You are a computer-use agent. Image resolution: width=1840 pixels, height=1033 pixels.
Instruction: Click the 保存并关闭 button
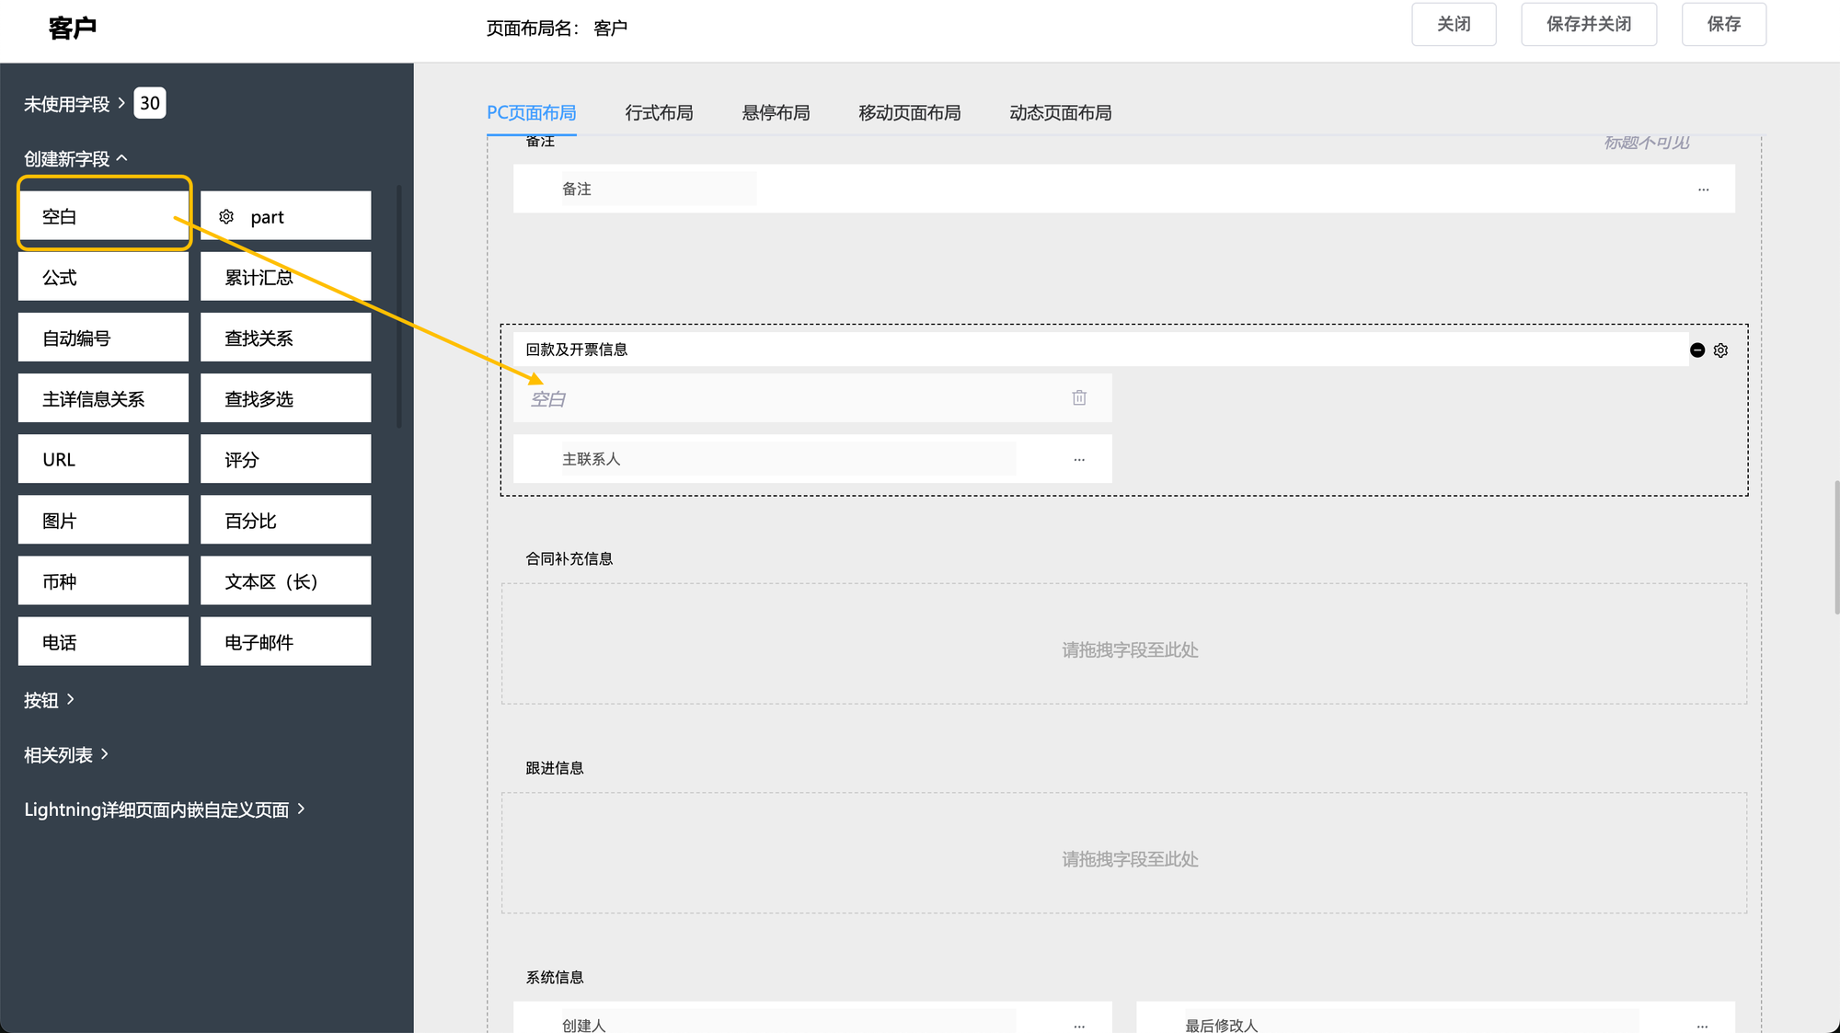pos(1588,24)
